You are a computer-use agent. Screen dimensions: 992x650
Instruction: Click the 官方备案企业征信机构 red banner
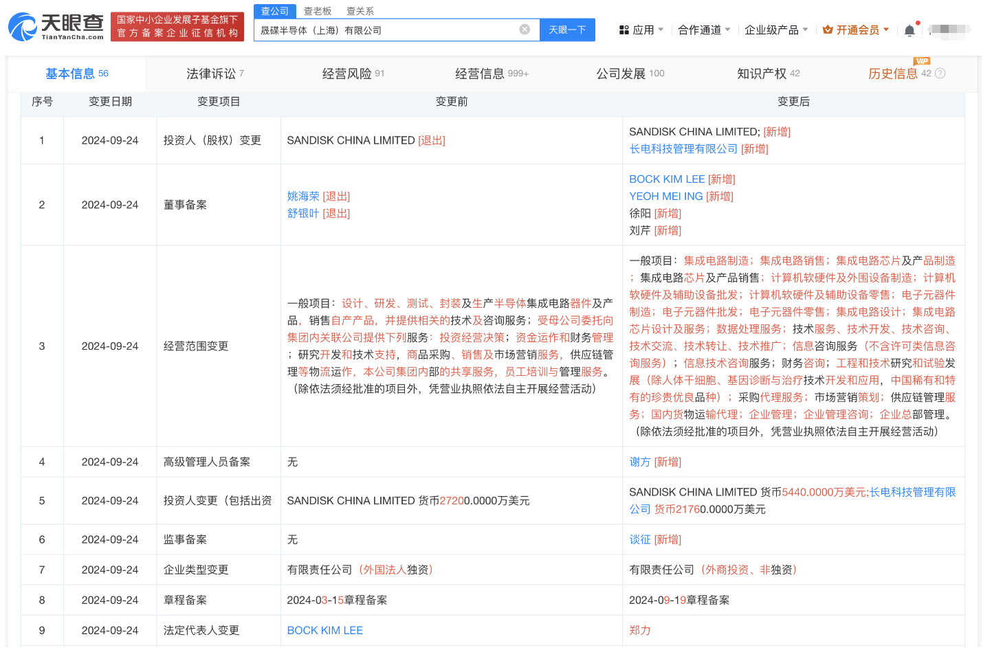(177, 27)
